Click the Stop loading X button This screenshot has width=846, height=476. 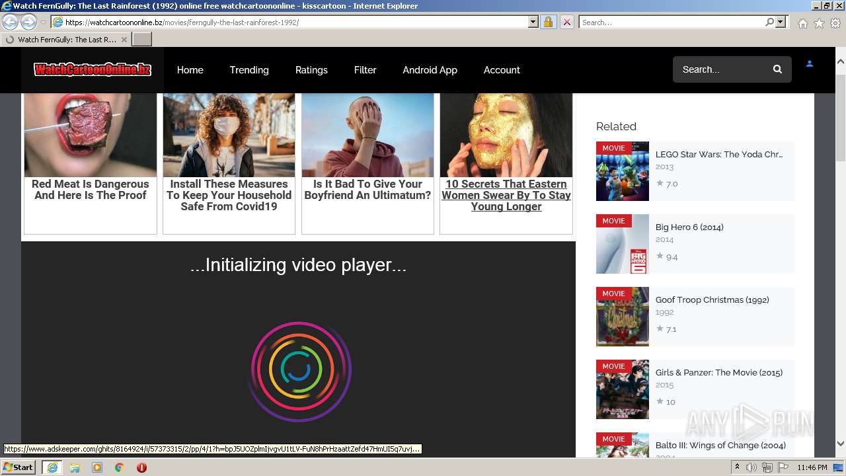click(566, 22)
